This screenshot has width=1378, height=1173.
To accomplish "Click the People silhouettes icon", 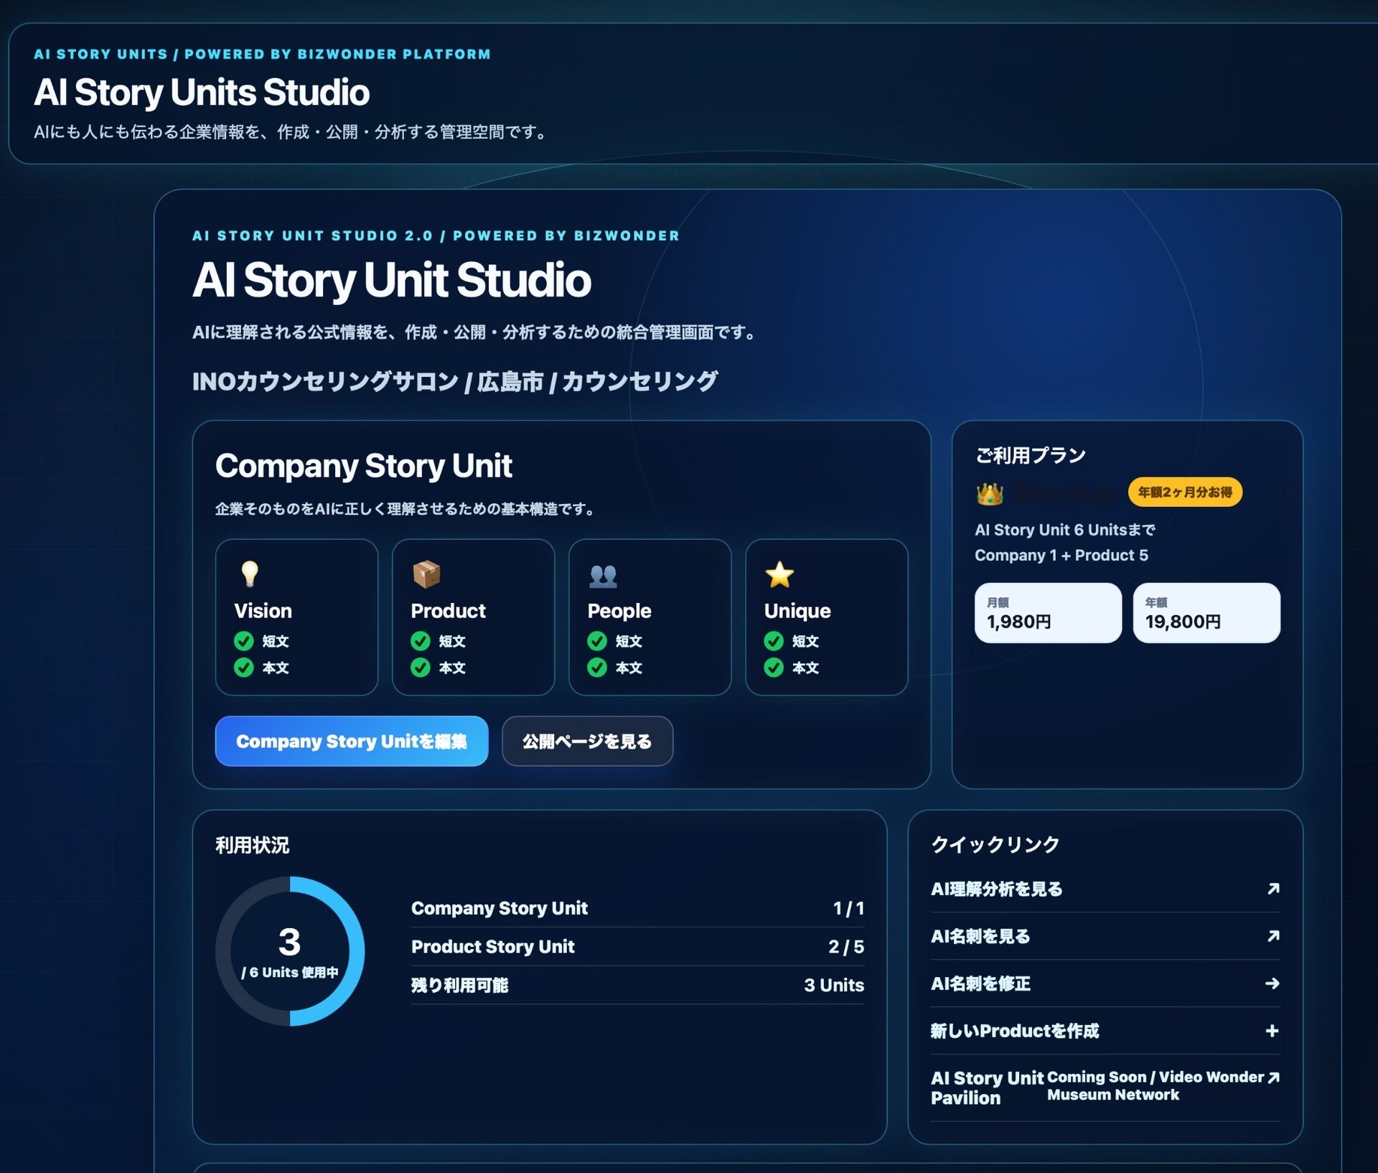I will [603, 575].
